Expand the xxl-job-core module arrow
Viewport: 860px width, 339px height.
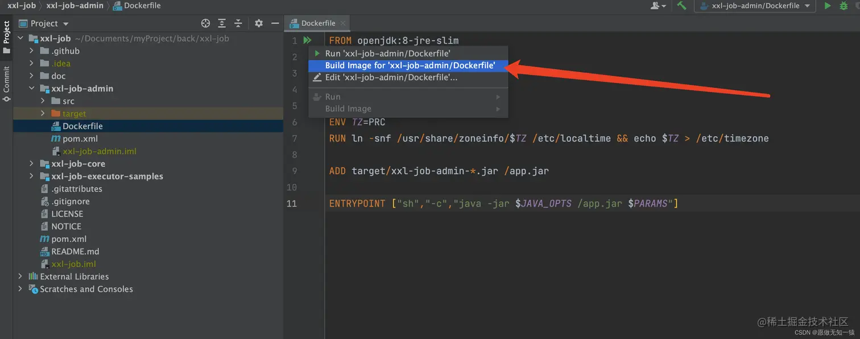click(32, 164)
